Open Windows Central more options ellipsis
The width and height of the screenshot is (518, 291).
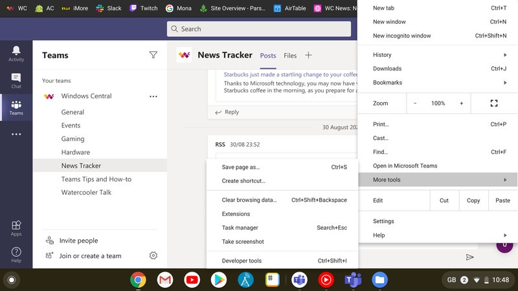pyautogui.click(x=153, y=96)
